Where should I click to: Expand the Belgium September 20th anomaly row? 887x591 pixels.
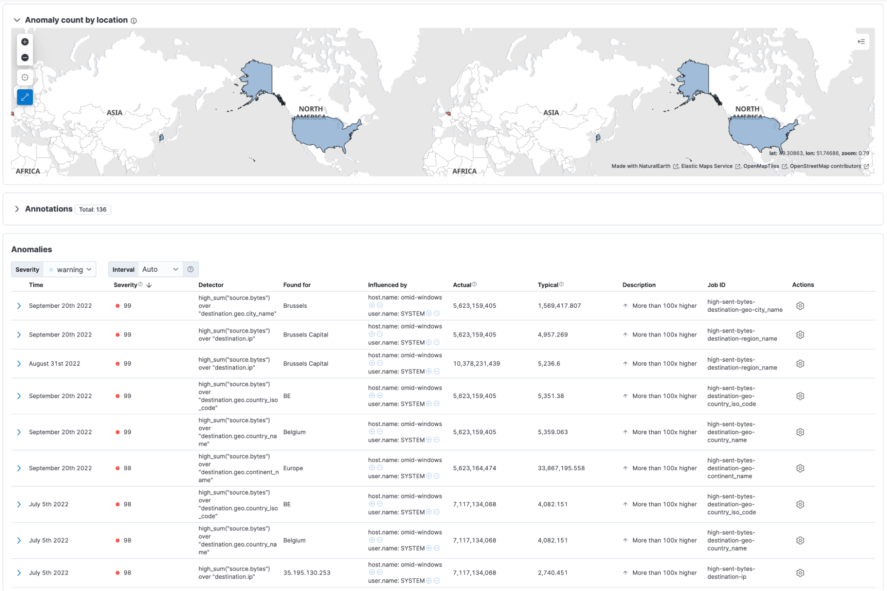[19, 432]
